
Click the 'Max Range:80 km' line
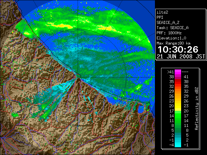(x=174, y=43)
